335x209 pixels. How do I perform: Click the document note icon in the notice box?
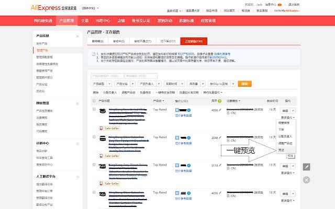(x=93, y=54)
